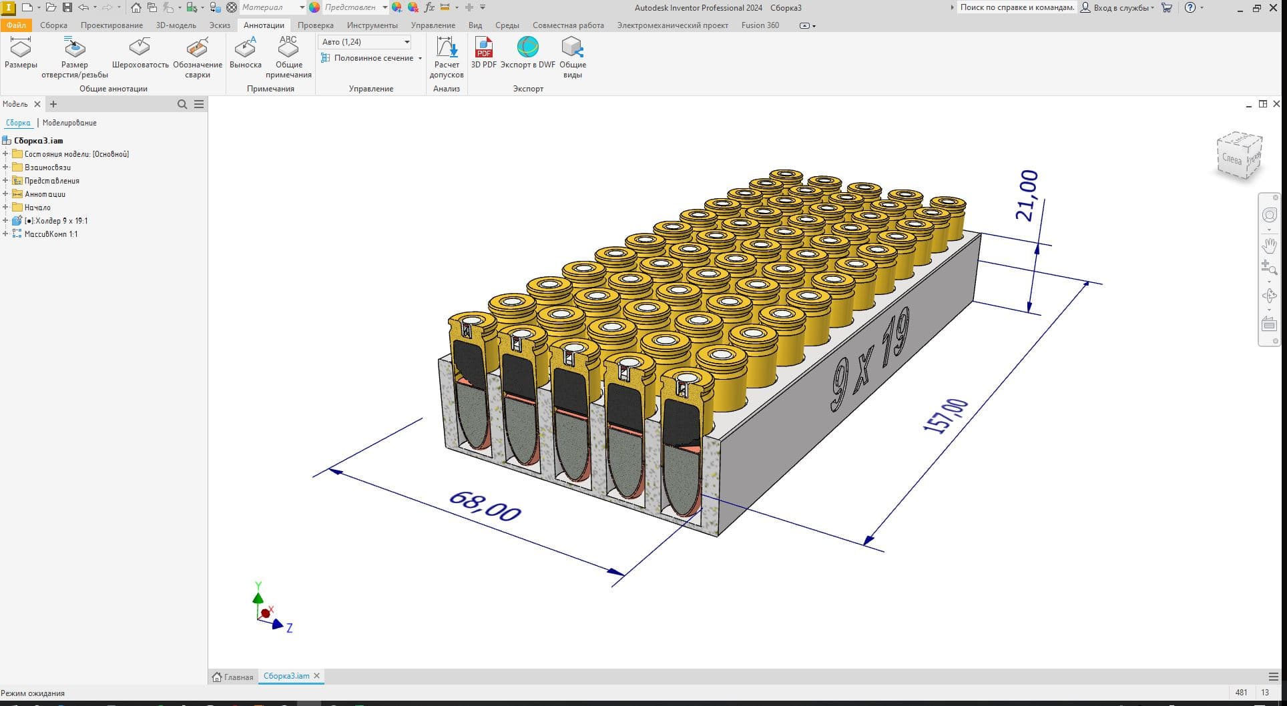The image size is (1287, 706).
Task: Switch to the Вид ribbon tab
Action: [475, 25]
